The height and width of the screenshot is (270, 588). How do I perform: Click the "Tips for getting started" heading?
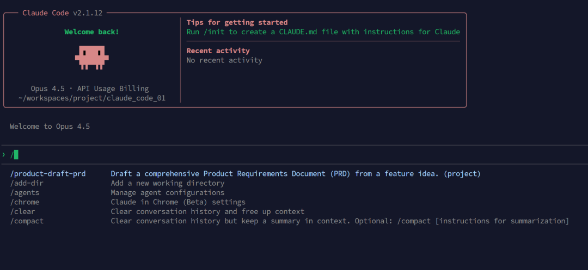(x=237, y=22)
